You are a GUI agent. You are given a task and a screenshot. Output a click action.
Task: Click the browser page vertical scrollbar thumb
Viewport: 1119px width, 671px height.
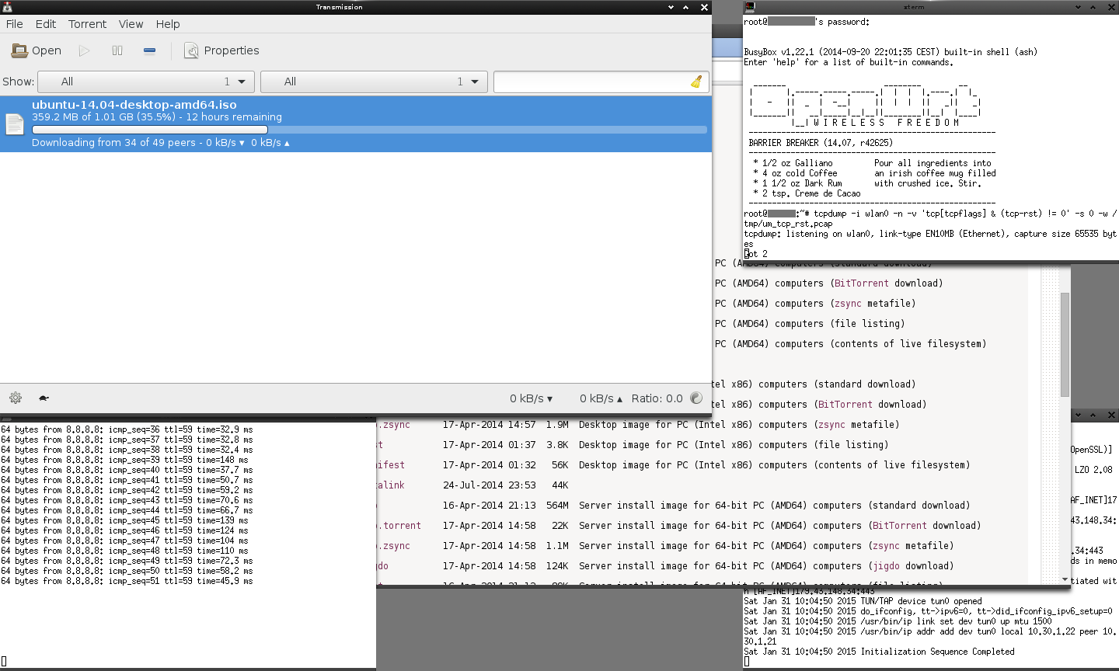click(x=1065, y=345)
